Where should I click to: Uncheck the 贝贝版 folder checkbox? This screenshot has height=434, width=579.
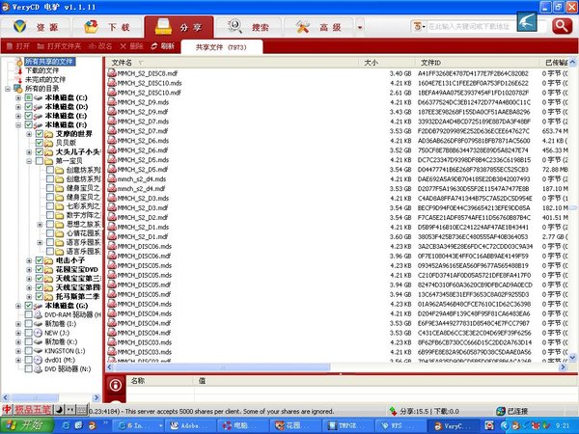[40, 143]
